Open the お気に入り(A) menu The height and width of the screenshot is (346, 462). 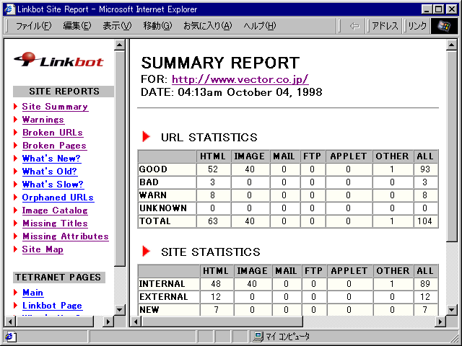tap(208, 26)
